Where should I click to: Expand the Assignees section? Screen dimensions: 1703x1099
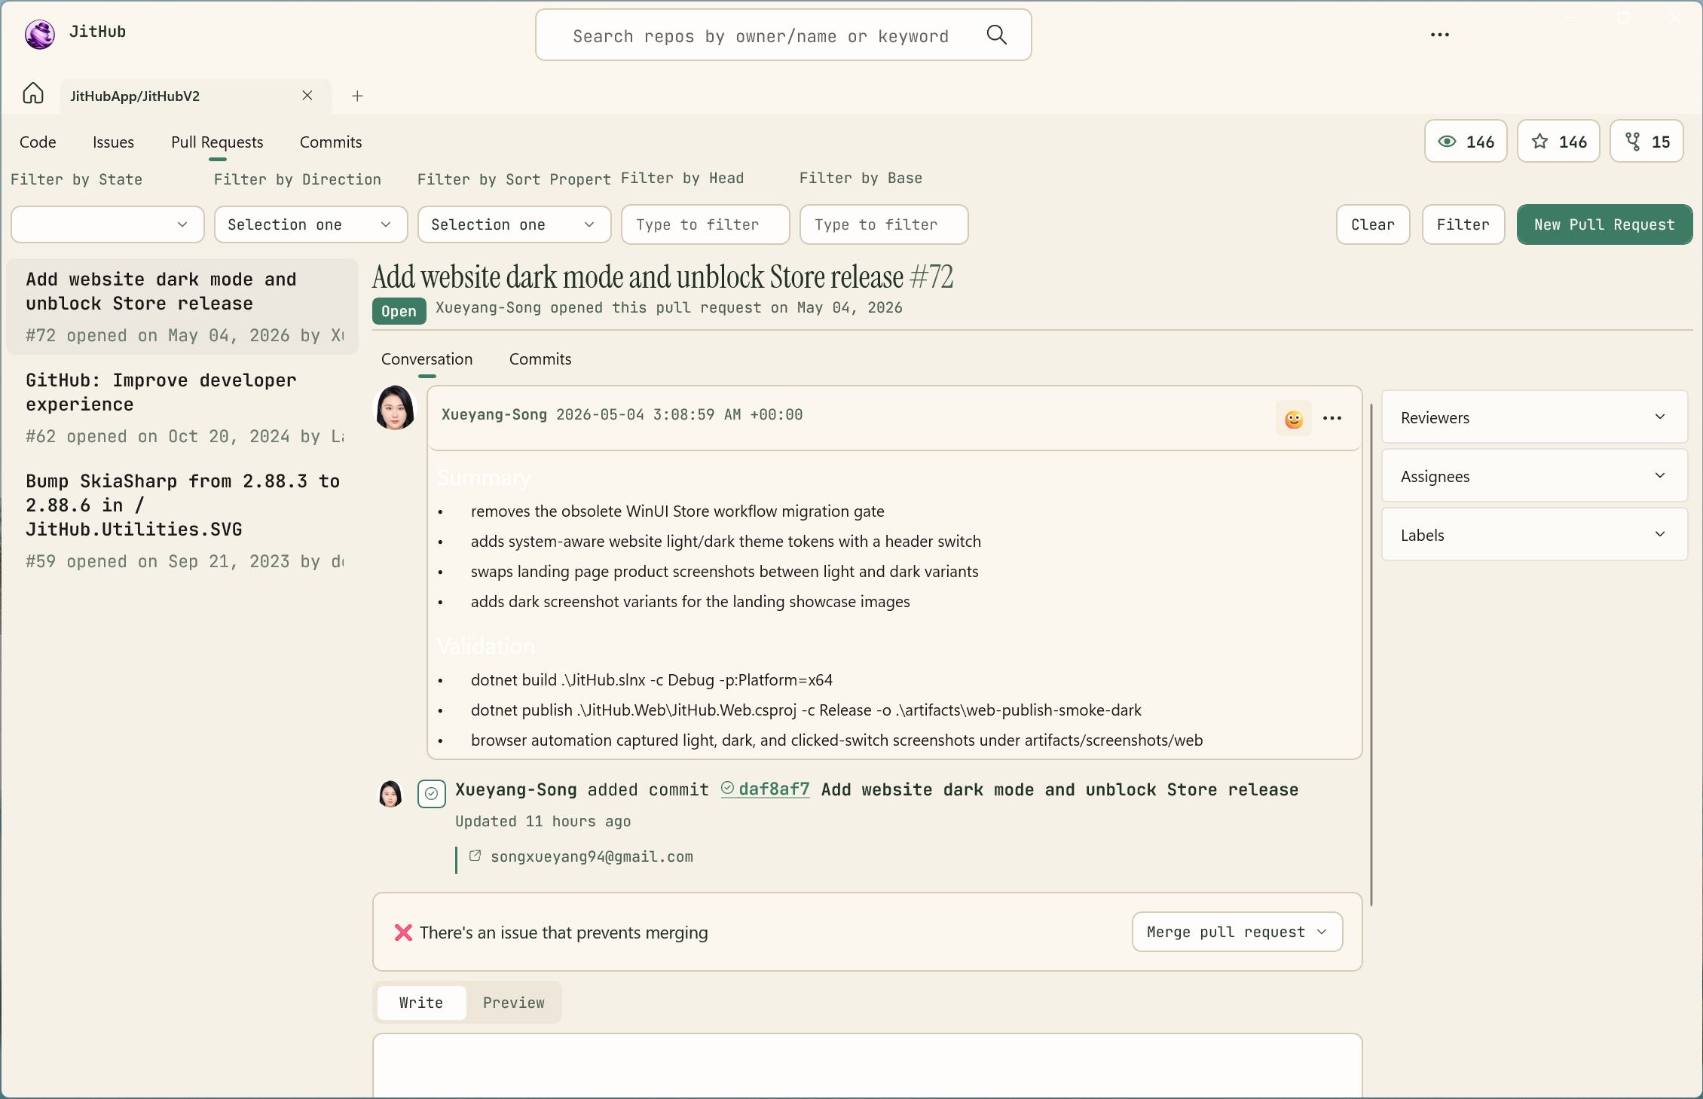(x=1534, y=475)
